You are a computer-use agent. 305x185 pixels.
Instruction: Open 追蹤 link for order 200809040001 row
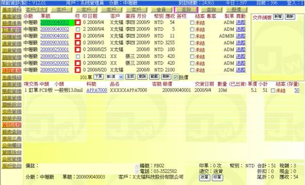coord(241,36)
